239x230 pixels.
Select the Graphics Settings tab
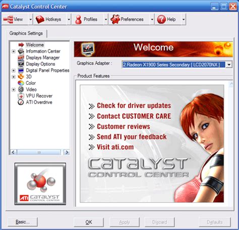26,33
